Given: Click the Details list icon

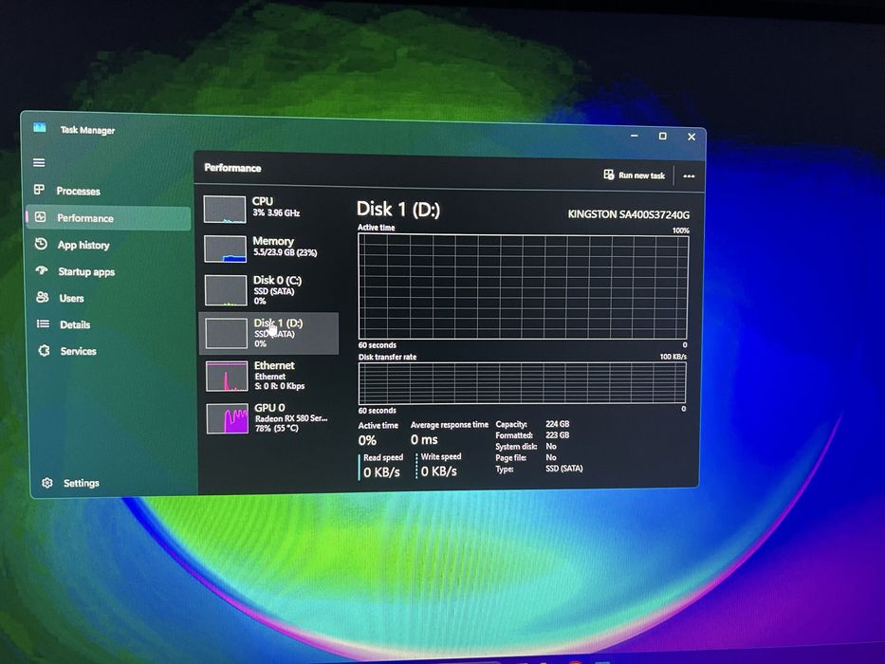Looking at the screenshot, I should click(x=43, y=323).
